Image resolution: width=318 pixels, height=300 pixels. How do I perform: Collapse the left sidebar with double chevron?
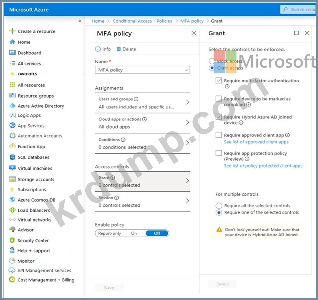(80, 21)
